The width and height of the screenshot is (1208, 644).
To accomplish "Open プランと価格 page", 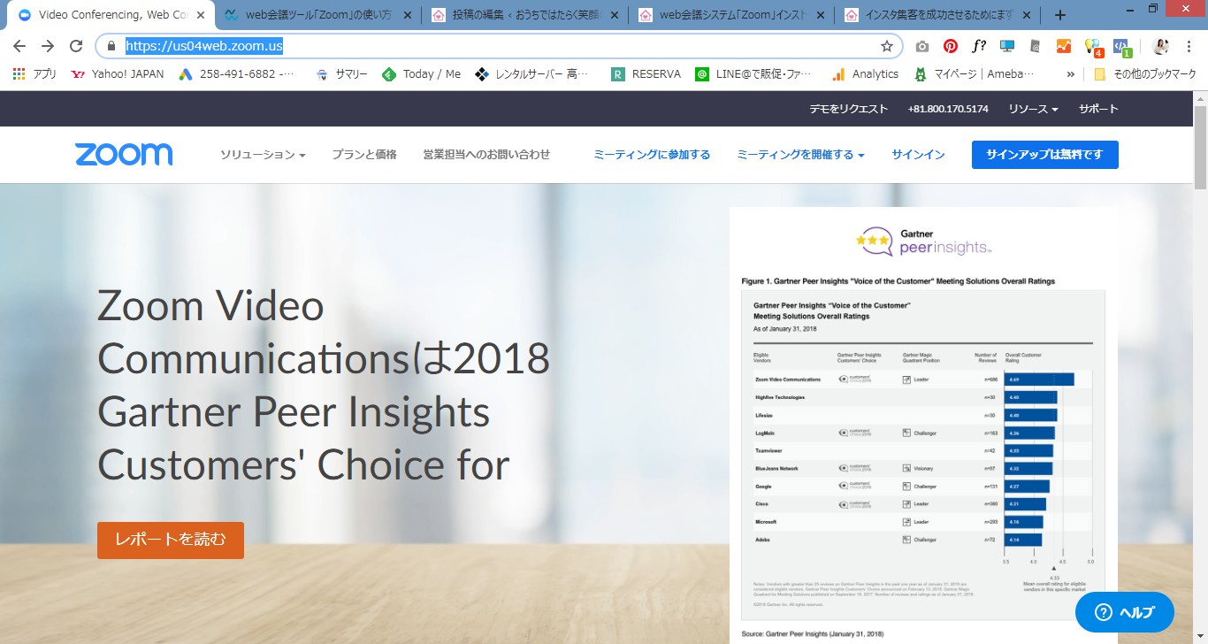I will coord(364,155).
